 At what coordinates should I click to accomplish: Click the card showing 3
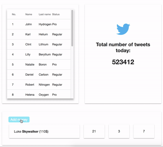[x=119, y=131]
